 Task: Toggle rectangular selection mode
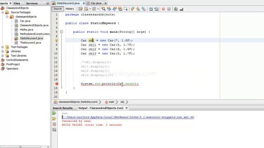pyautogui.click(x=125, y=9)
